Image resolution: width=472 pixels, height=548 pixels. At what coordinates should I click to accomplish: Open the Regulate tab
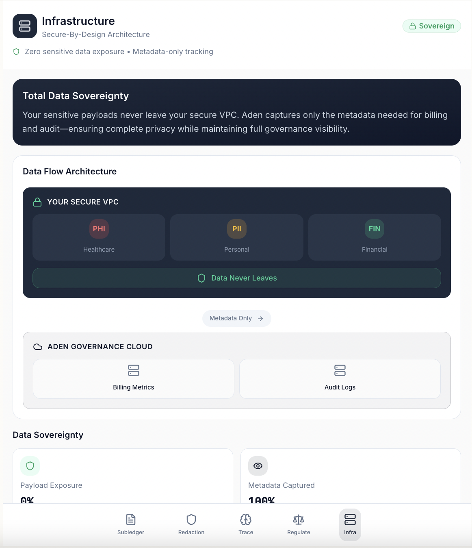click(299, 524)
